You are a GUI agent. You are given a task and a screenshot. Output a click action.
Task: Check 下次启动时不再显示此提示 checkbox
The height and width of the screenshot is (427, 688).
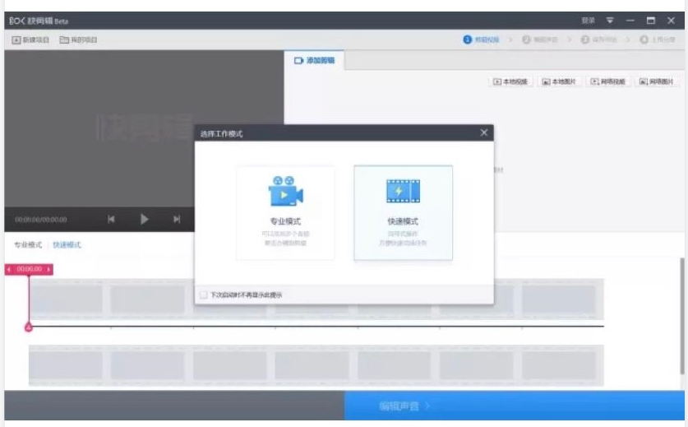203,295
